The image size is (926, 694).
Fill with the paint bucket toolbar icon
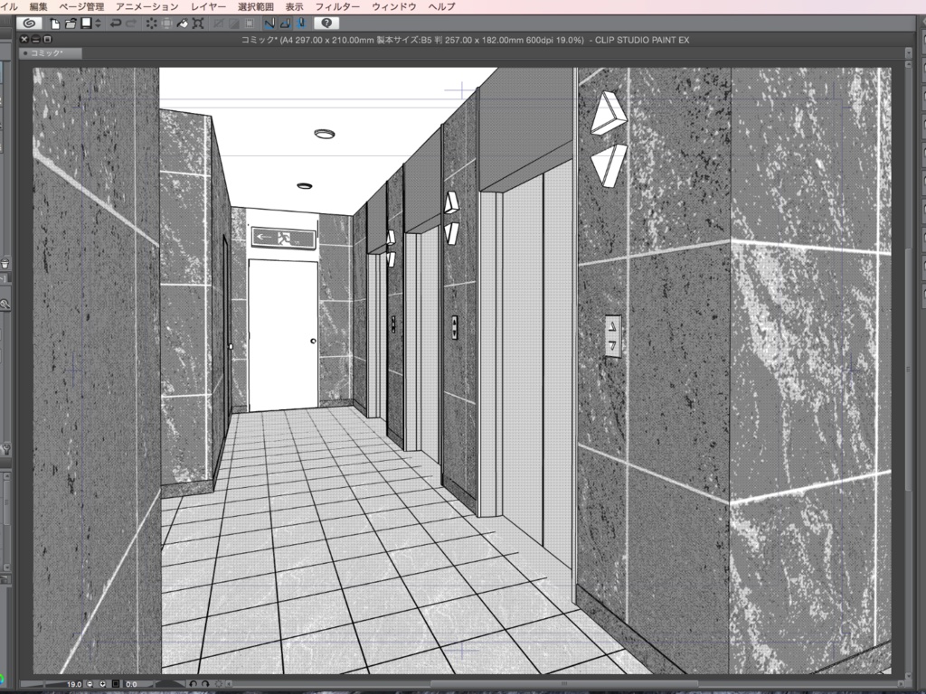(x=183, y=23)
